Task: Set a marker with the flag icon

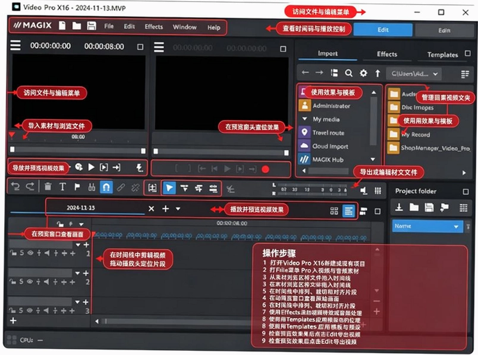Action: tap(77, 187)
